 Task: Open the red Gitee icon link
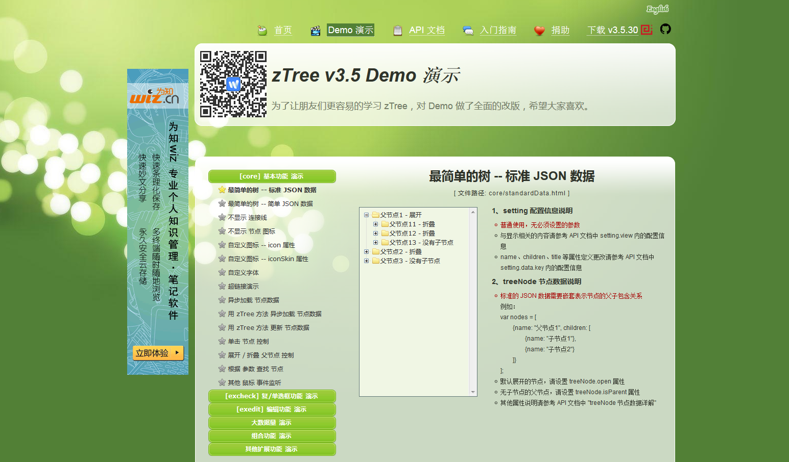pyautogui.click(x=647, y=30)
